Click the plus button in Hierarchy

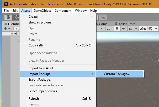(6, 29)
